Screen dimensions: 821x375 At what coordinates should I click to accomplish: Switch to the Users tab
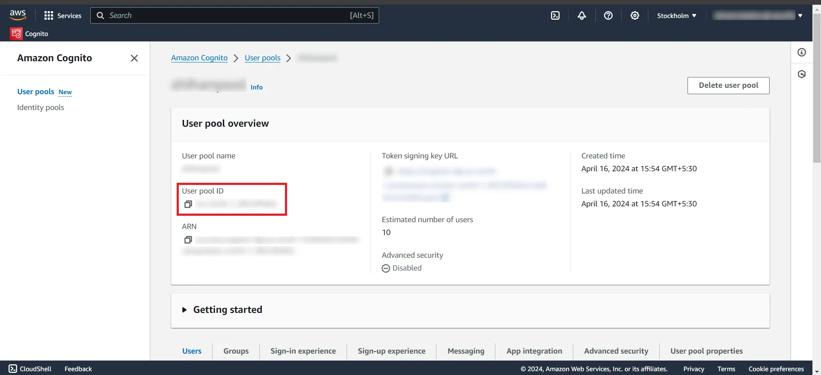[192, 351]
